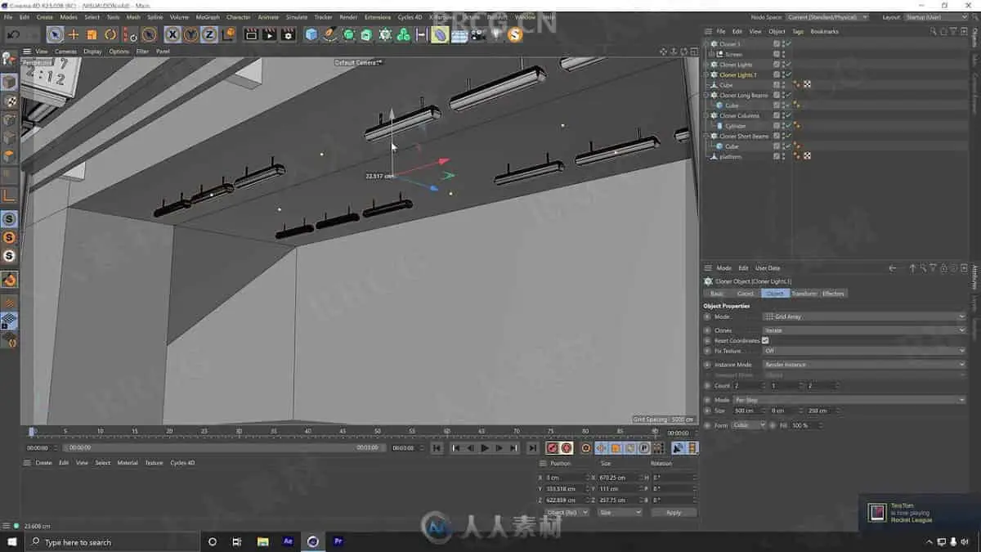Screen dimensions: 981x552
Task: Select Cloner Lights.1 in object tree
Action: [x=737, y=75]
